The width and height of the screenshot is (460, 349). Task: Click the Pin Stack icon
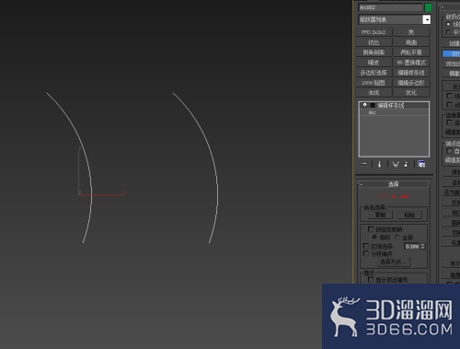click(x=363, y=164)
